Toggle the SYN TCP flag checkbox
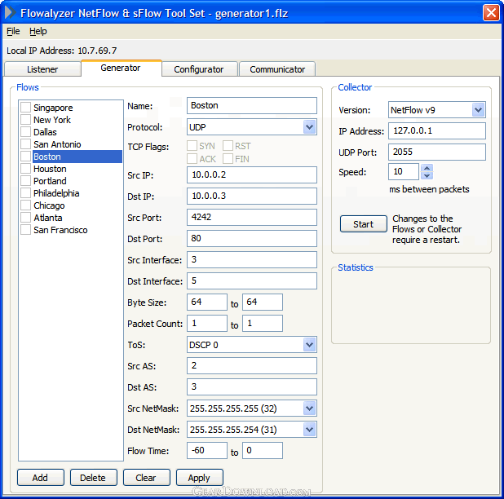The width and height of the screenshot is (504, 499). (x=192, y=146)
